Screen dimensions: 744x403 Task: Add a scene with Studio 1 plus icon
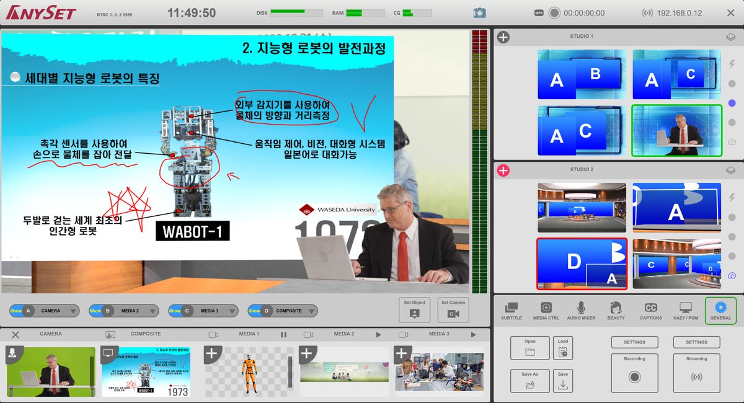point(503,37)
